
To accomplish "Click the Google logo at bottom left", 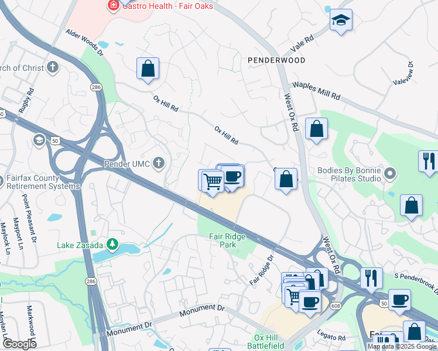I will coord(19,344).
